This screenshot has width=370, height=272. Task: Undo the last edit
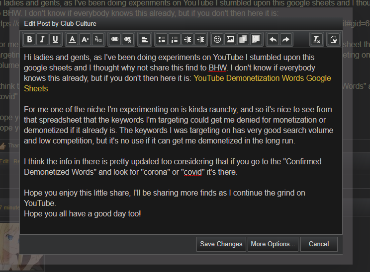(x=273, y=39)
